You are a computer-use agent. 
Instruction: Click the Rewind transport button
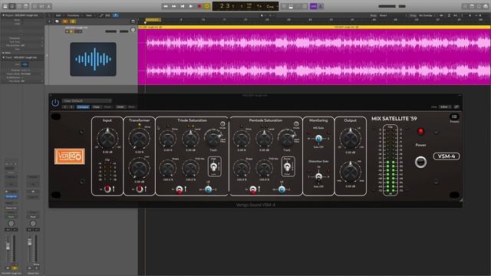166,6
